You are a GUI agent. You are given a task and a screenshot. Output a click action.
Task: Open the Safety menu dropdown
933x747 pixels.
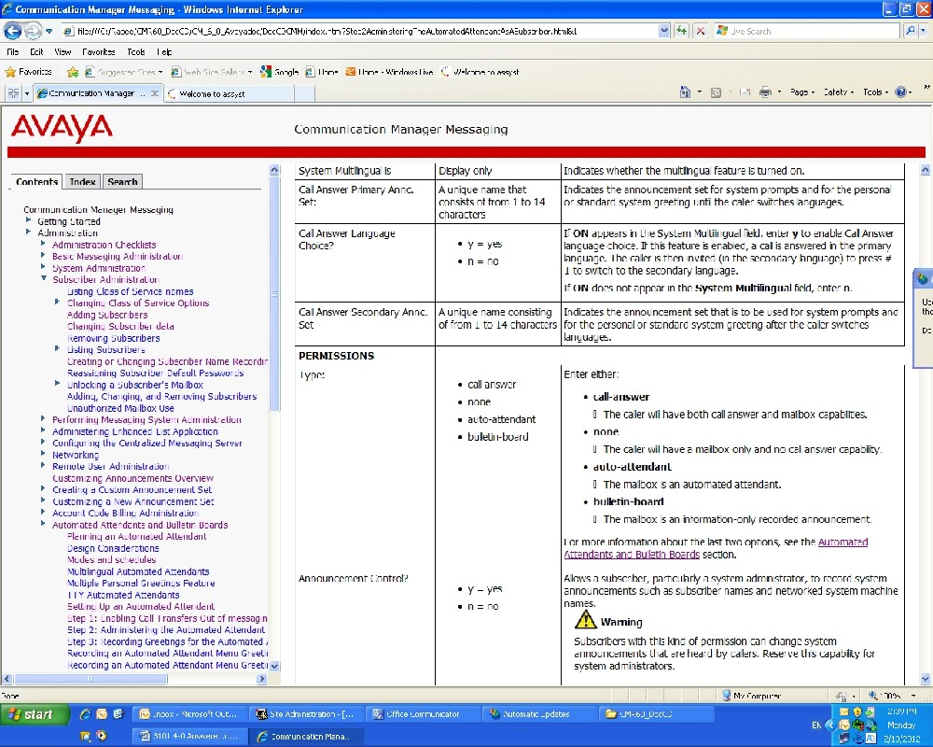pyautogui.click(x=838, y=92)
